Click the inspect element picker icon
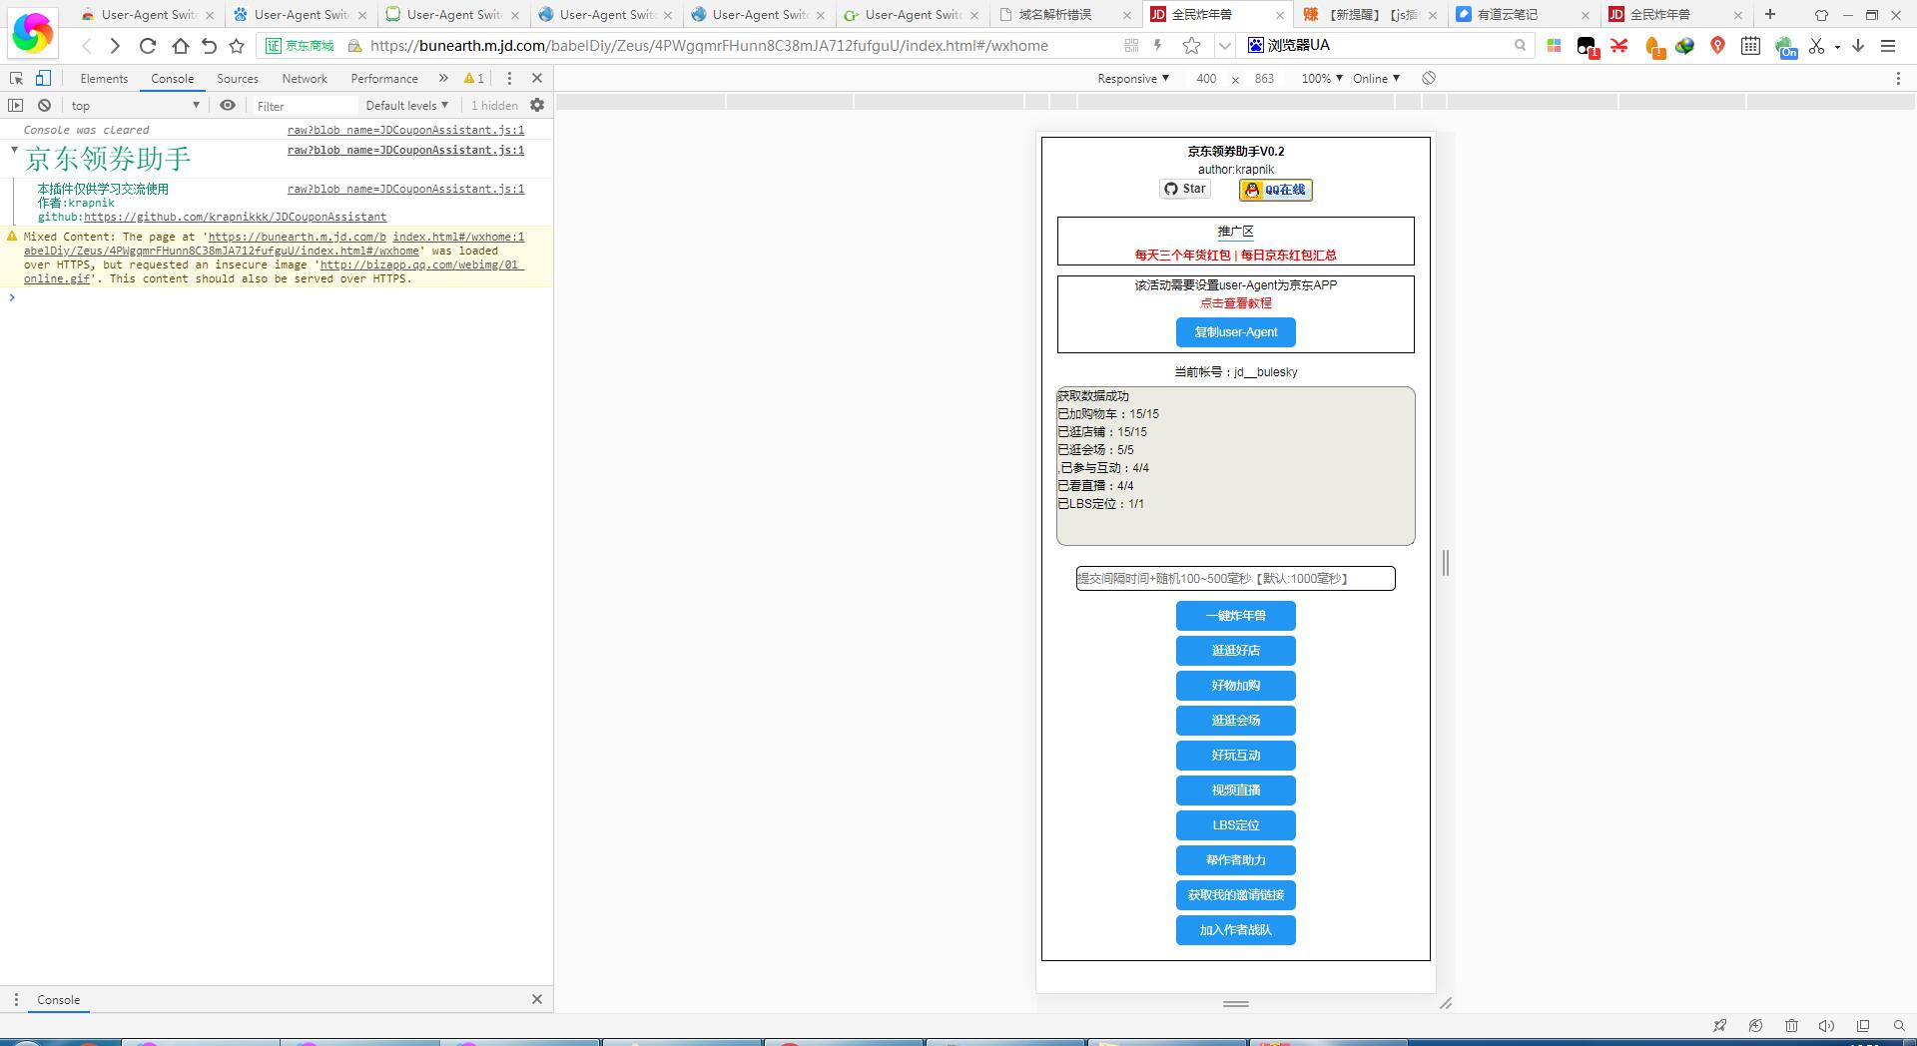Screen dimensions: 1917x1046 pos(16,78)
